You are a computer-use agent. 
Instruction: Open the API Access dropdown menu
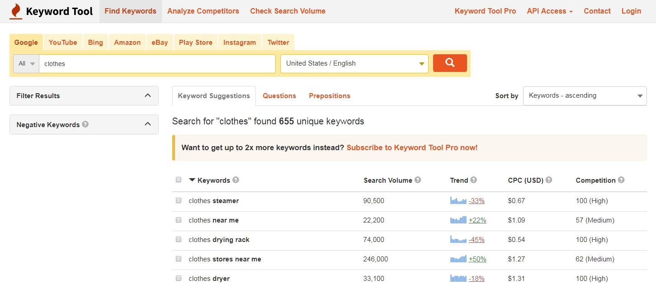tap(550, 11)
